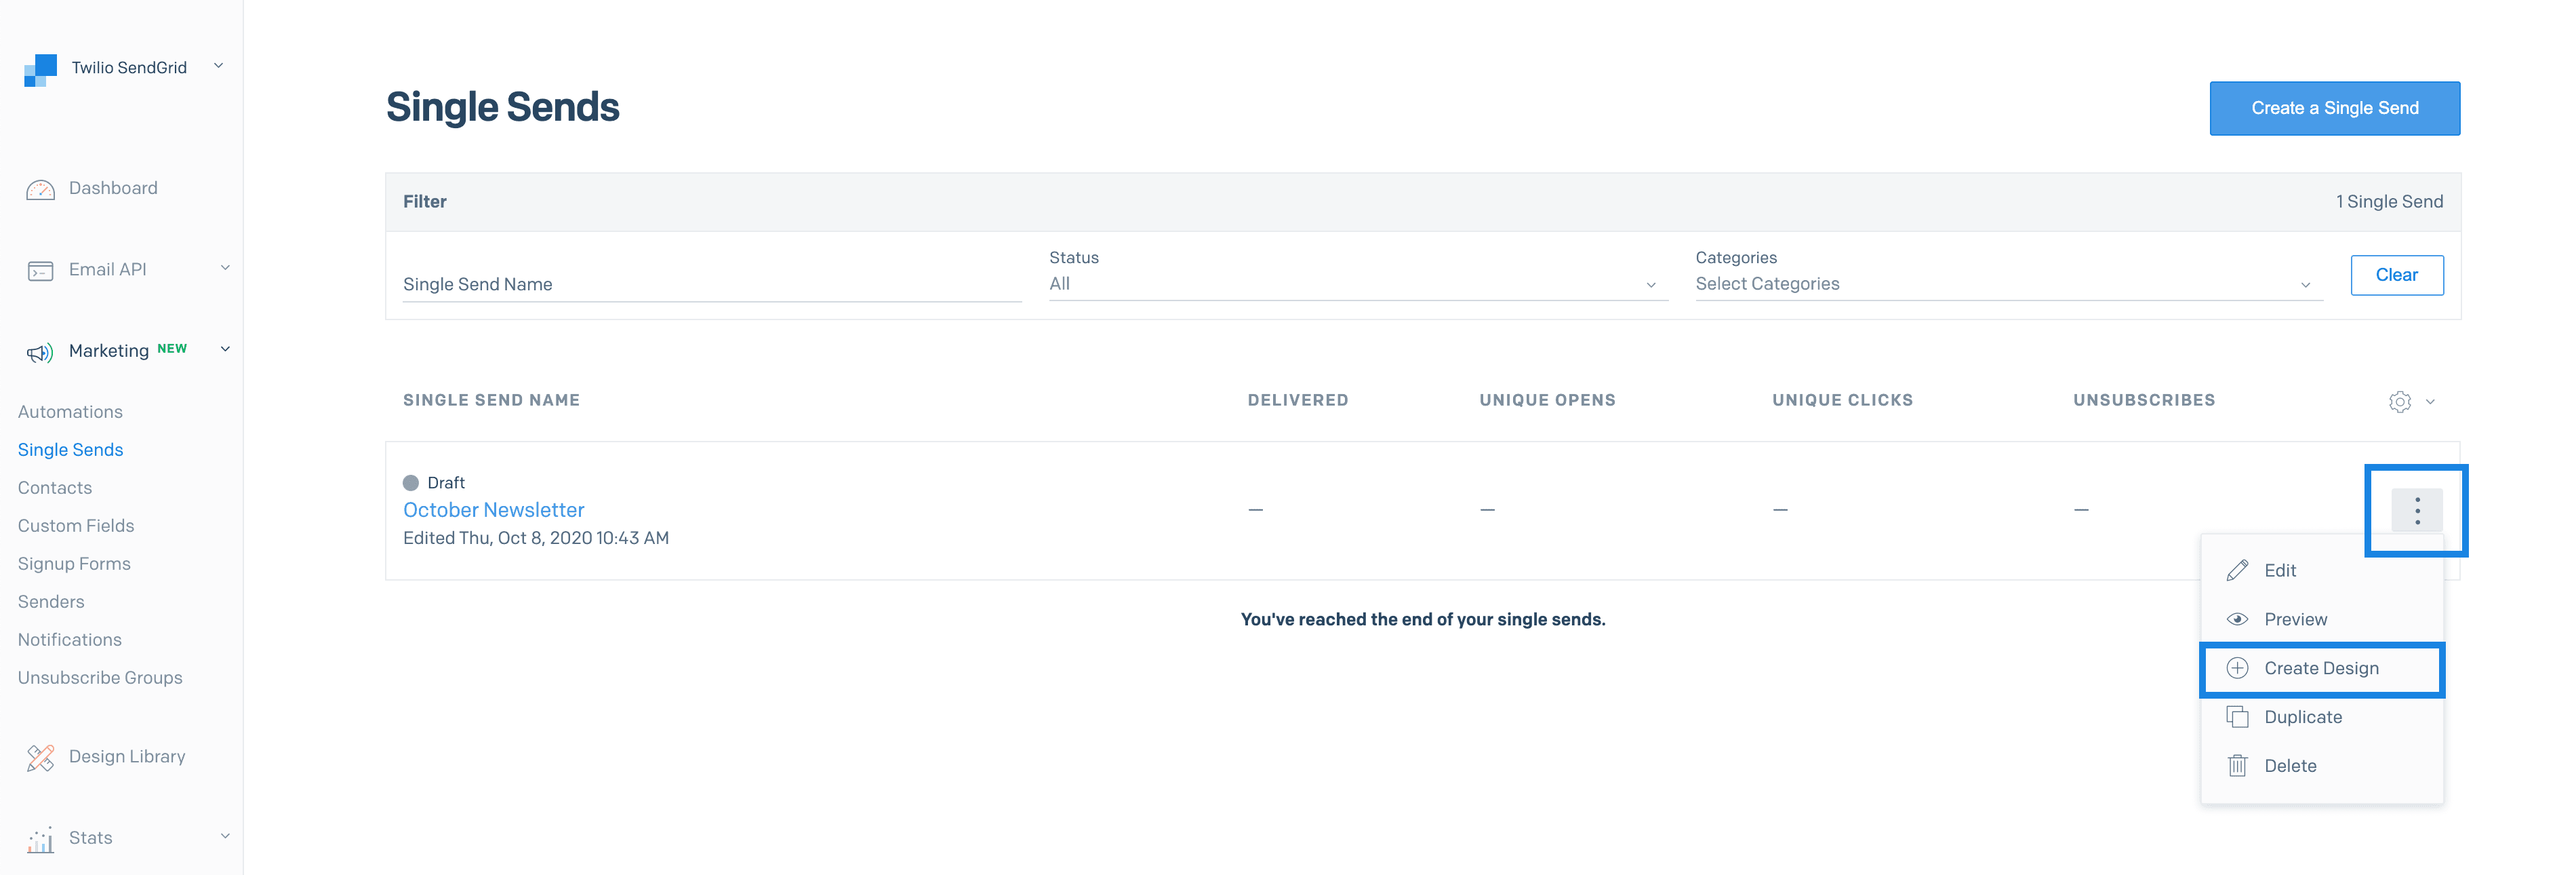This screenshot has height=875, width=2576.
Task: Click the eye icon next to Preview
Action: point(2237,619)
